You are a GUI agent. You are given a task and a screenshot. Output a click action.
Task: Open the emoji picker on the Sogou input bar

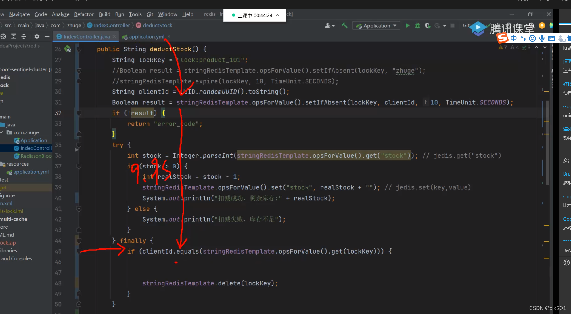(532, 38)
